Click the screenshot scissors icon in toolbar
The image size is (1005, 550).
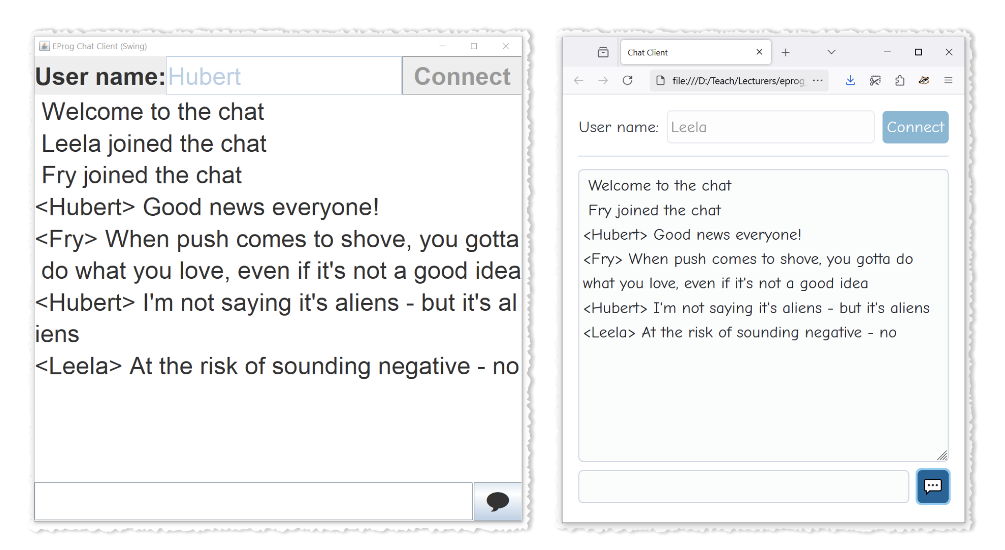[875, 80]
